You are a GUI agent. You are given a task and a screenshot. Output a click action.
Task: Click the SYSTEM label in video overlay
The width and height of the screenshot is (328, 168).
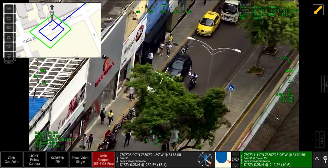(x=246, y=5)
